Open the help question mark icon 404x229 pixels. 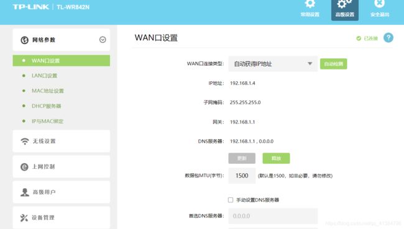(x=388, y=38)
